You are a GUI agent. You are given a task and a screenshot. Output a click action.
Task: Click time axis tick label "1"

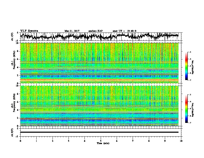pos(36,141)
